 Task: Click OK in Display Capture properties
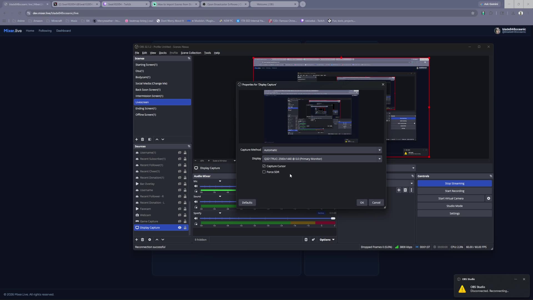[x=362, y=202]
